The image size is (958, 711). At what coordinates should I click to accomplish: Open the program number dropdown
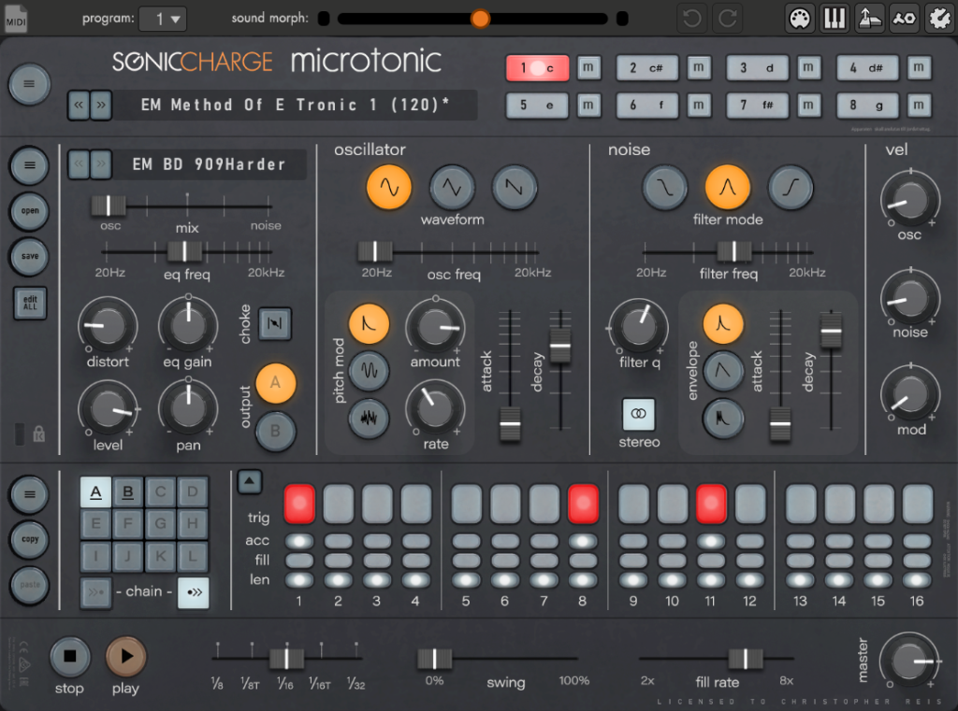(x=163, y=19)
